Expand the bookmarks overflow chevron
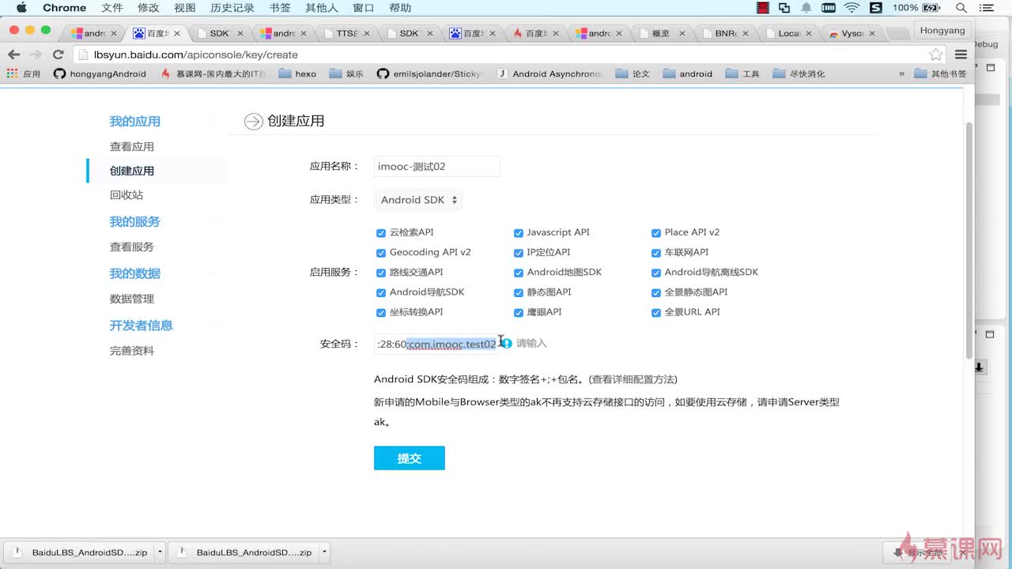1012x569 pixels. pyautogui.click(x=901, y=73)
